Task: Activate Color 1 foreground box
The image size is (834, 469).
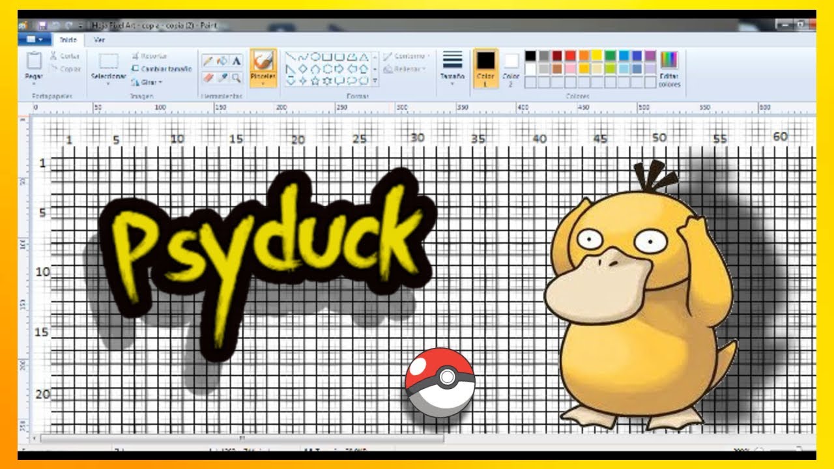Action: 486,68
